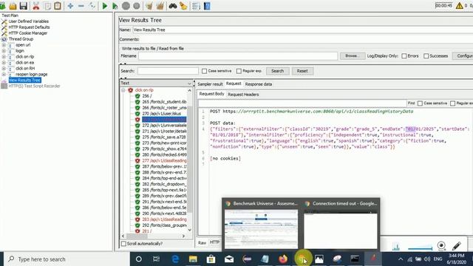Shut down the test threads
Screen dimensions: 473x266
pos(137,6)
